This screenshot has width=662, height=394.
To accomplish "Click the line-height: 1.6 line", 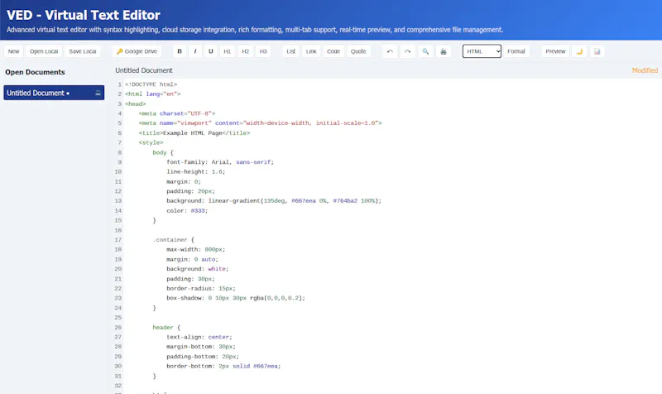I will pyautogui.click(x=196, y=172).
